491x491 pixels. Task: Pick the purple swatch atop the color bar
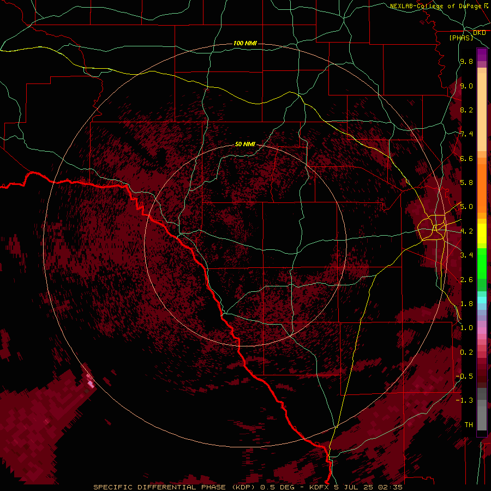click(x=482, y=55)
